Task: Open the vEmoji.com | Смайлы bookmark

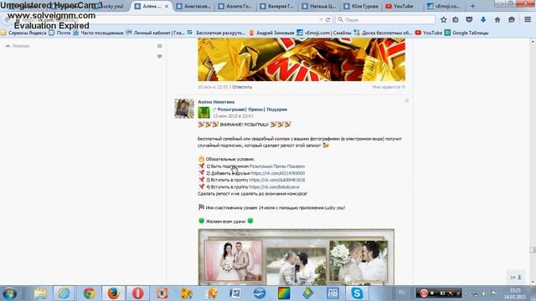Action: click(x=324, y=33)
